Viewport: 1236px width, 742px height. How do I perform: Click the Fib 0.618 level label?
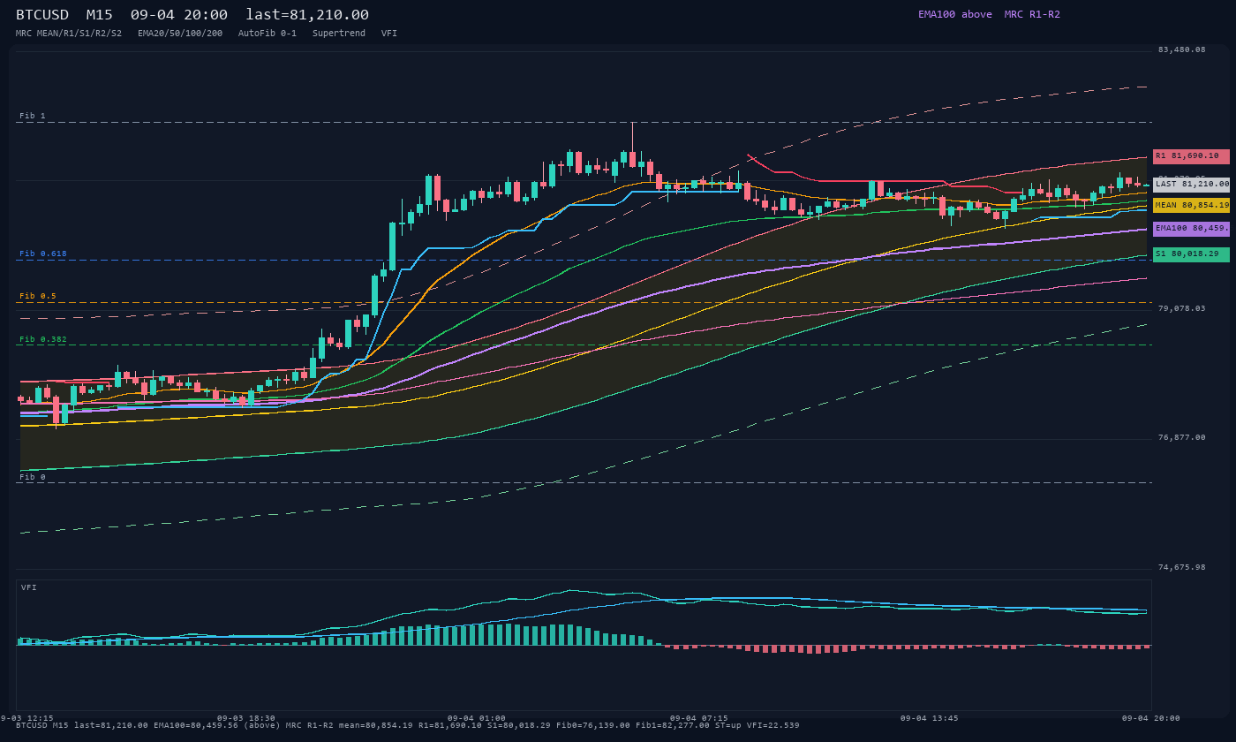[43, 254]
